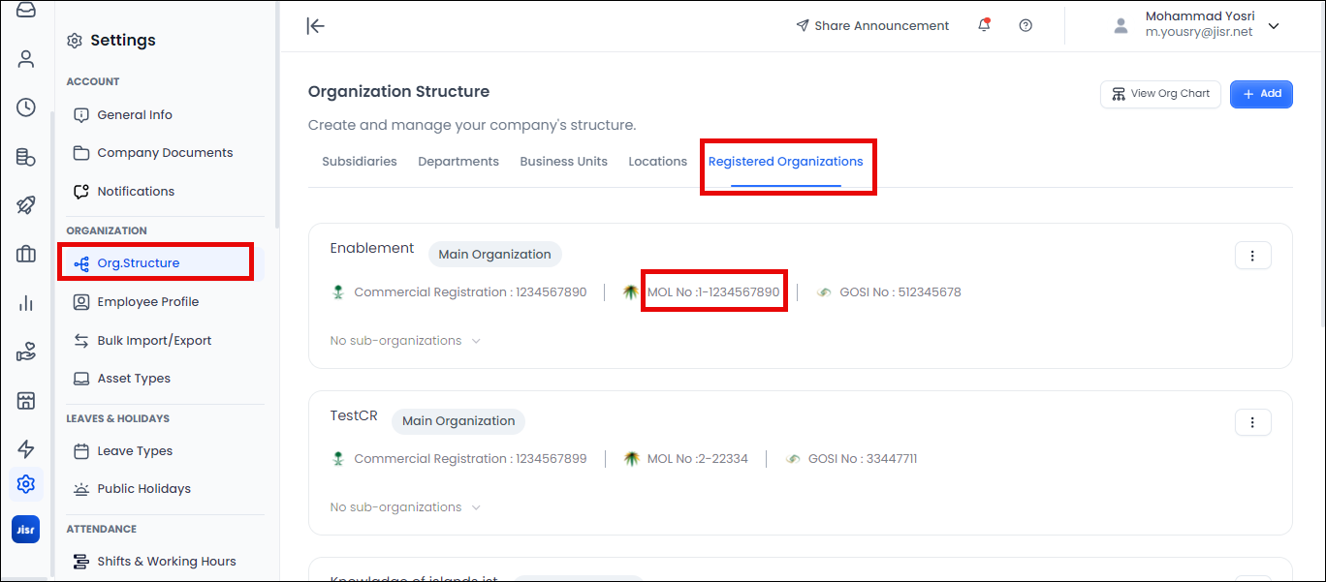1326x582 pixels.
Task: Open the bar chart analytics icon
Action: pos(26,304)
